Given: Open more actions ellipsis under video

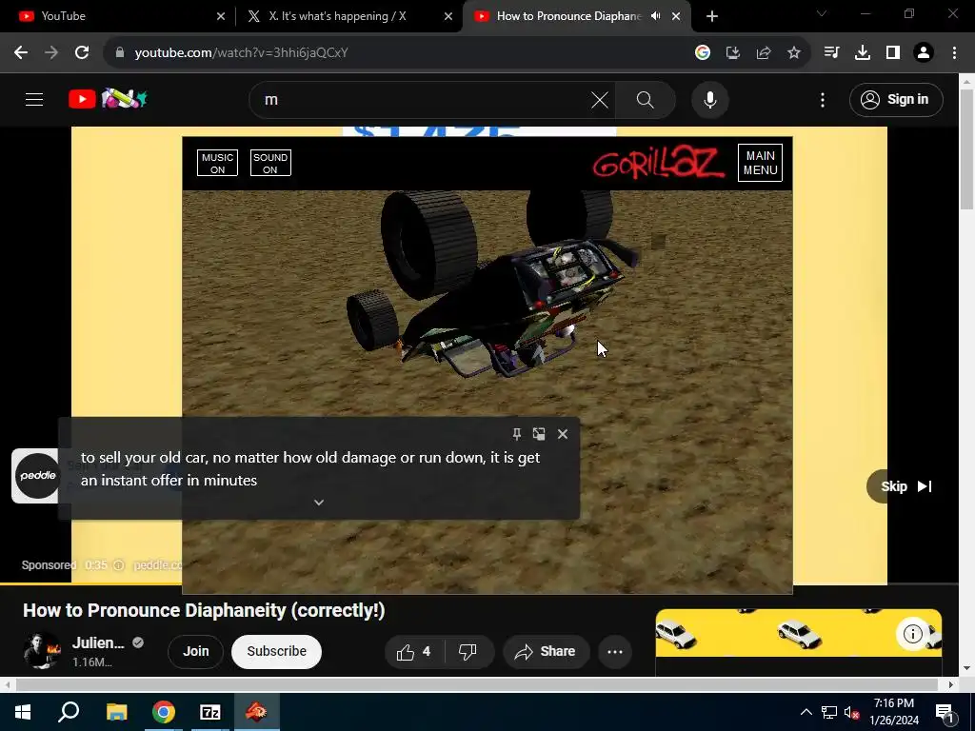Looking at the screenshot, I should pyautogui.click(x=615, y=651).
